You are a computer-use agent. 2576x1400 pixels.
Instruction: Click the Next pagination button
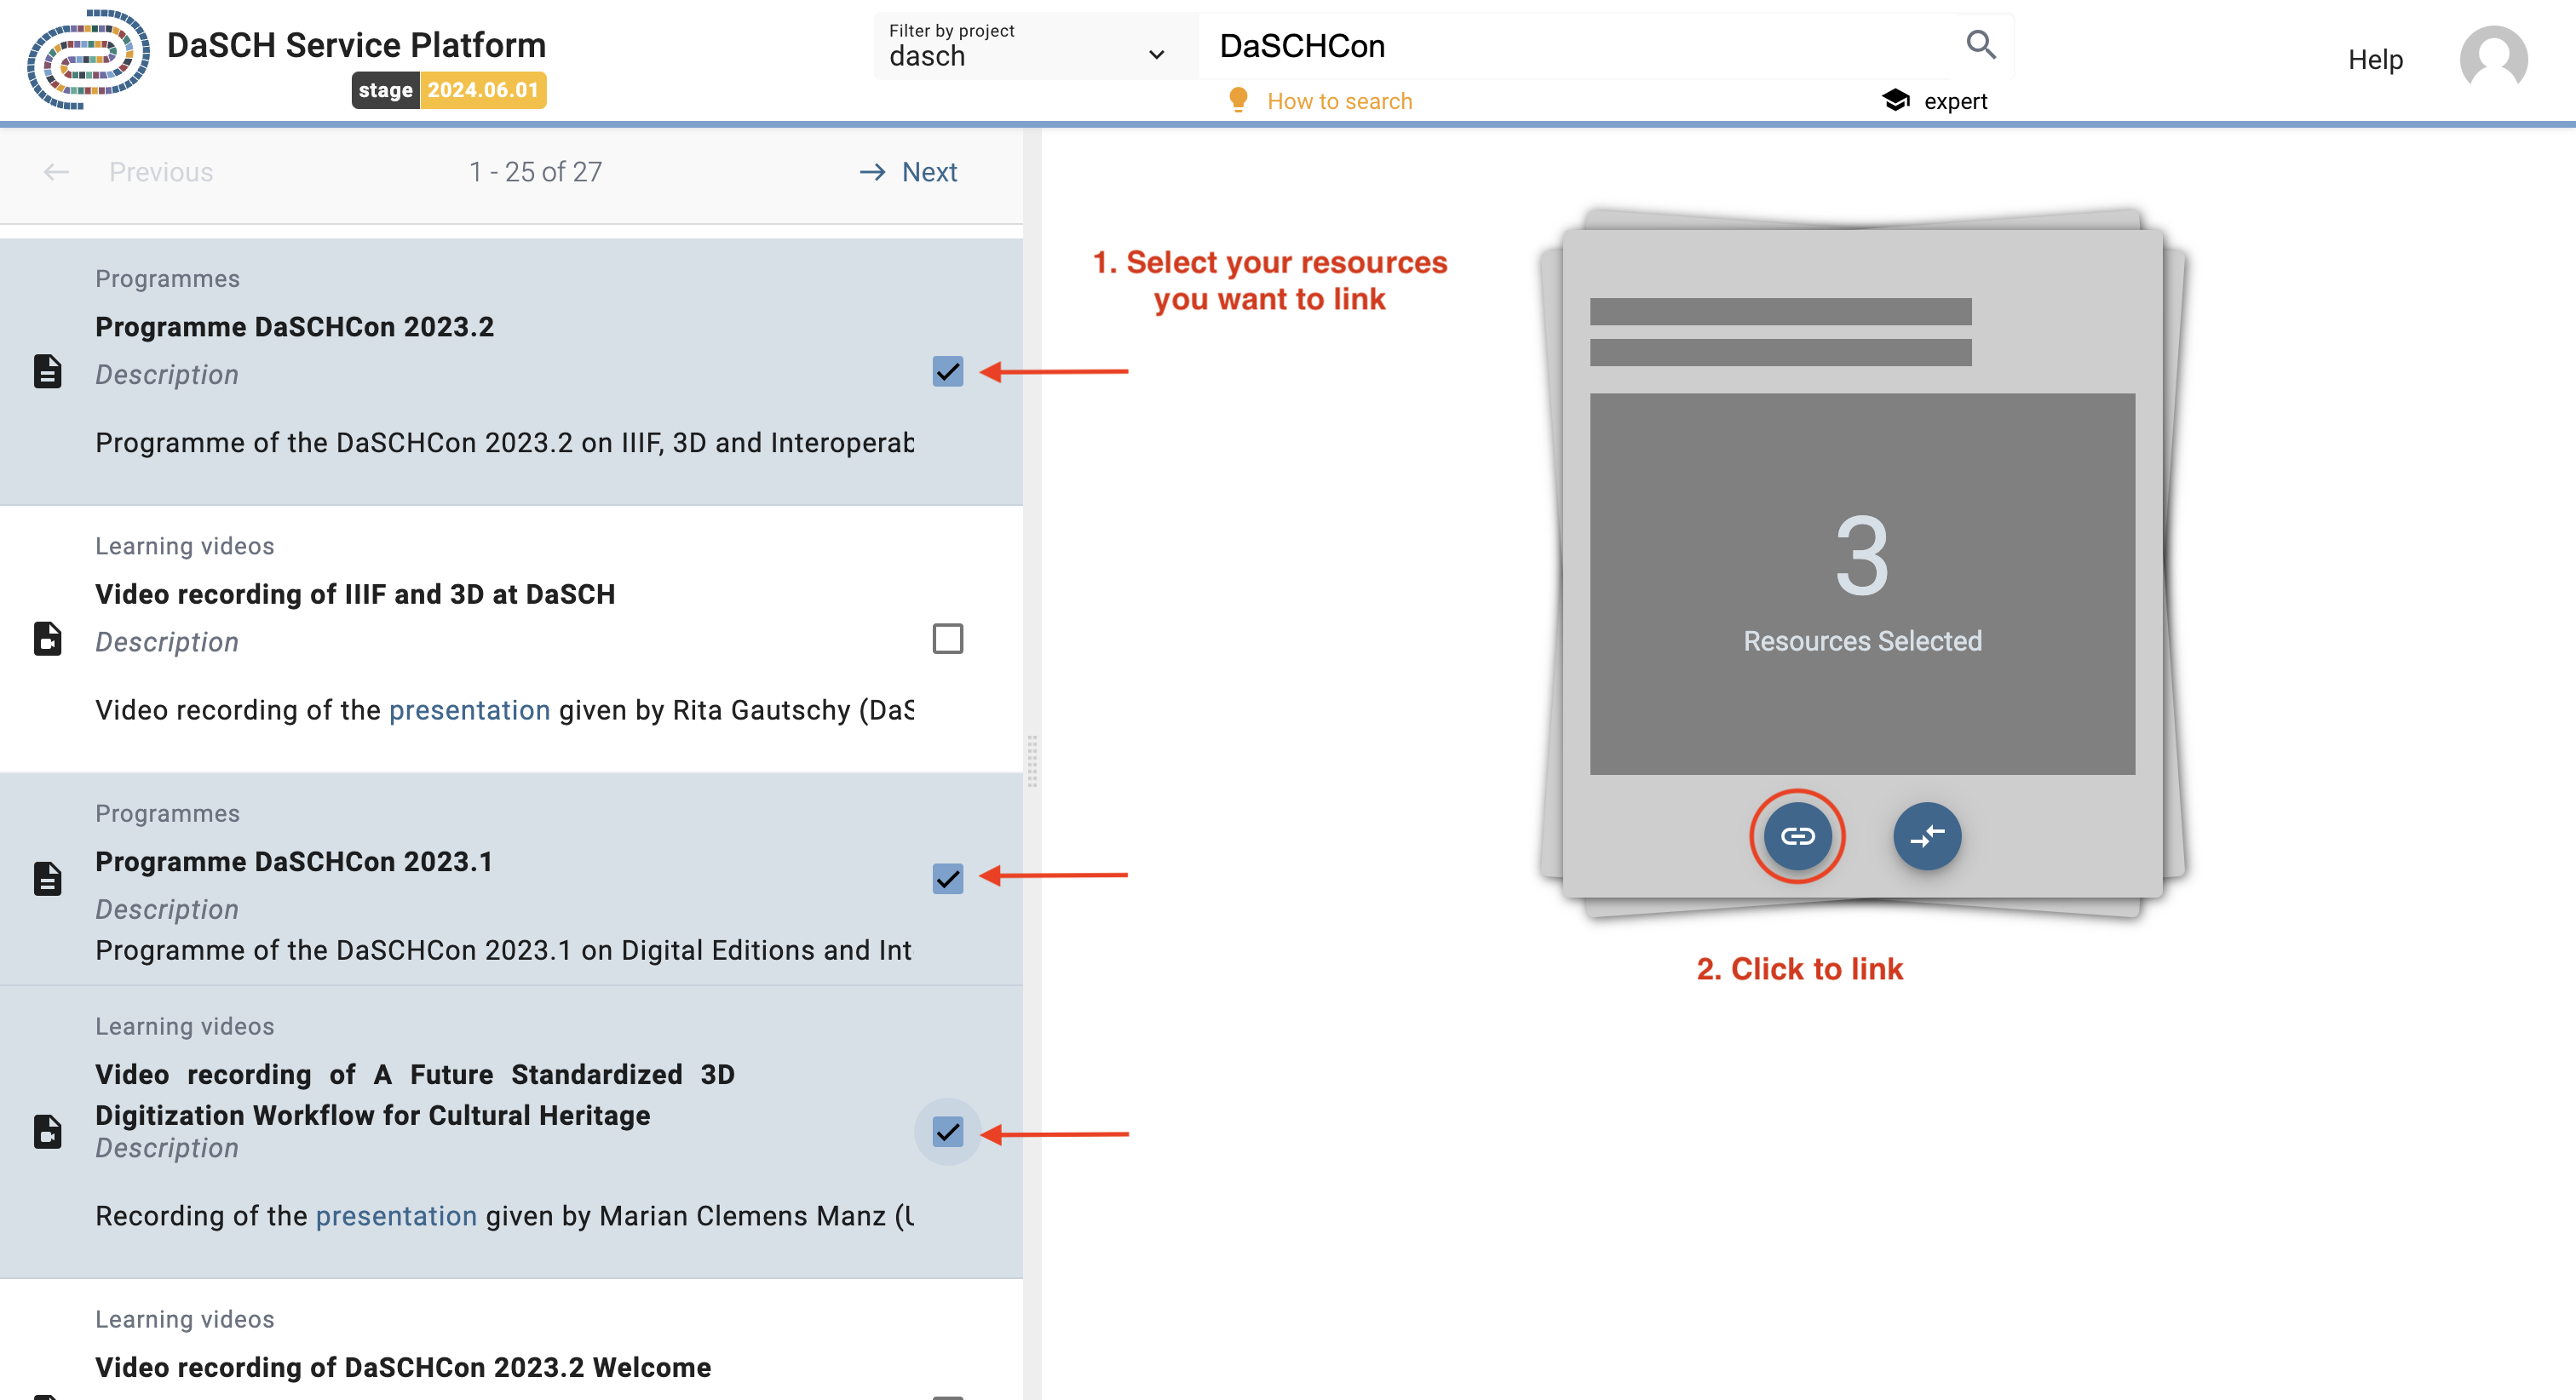pos(906,171)
